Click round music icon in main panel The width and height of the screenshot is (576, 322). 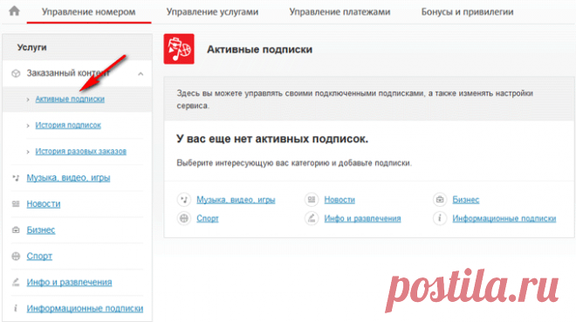[x=184, y=200]
